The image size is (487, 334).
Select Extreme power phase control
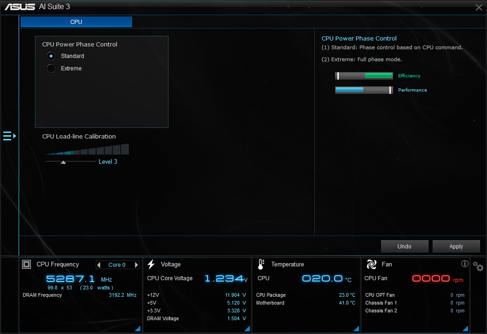pos(51,68)
